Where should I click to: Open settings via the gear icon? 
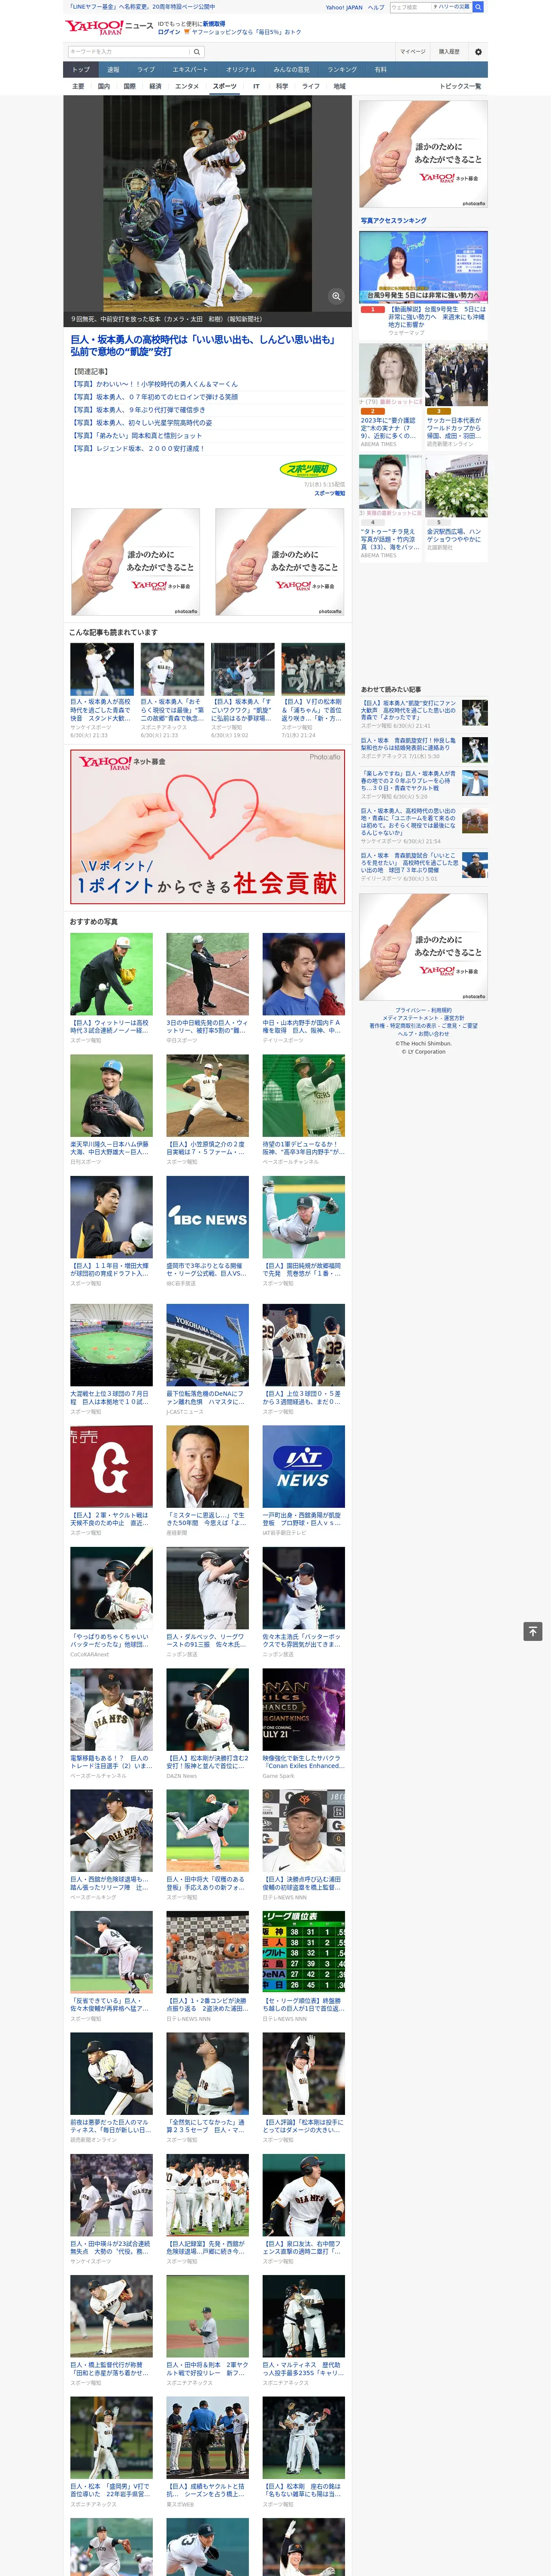[x=478, y=52]
